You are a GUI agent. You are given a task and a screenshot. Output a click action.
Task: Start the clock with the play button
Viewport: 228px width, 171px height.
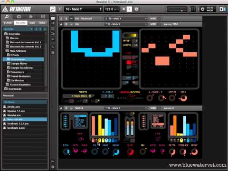coord(129,9)
